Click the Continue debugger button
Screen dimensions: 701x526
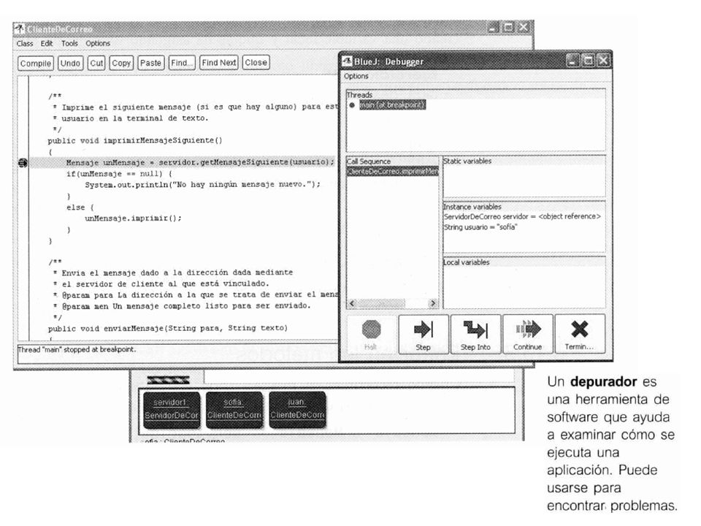527,334
